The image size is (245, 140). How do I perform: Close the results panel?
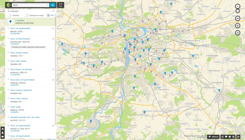point(53,11)
